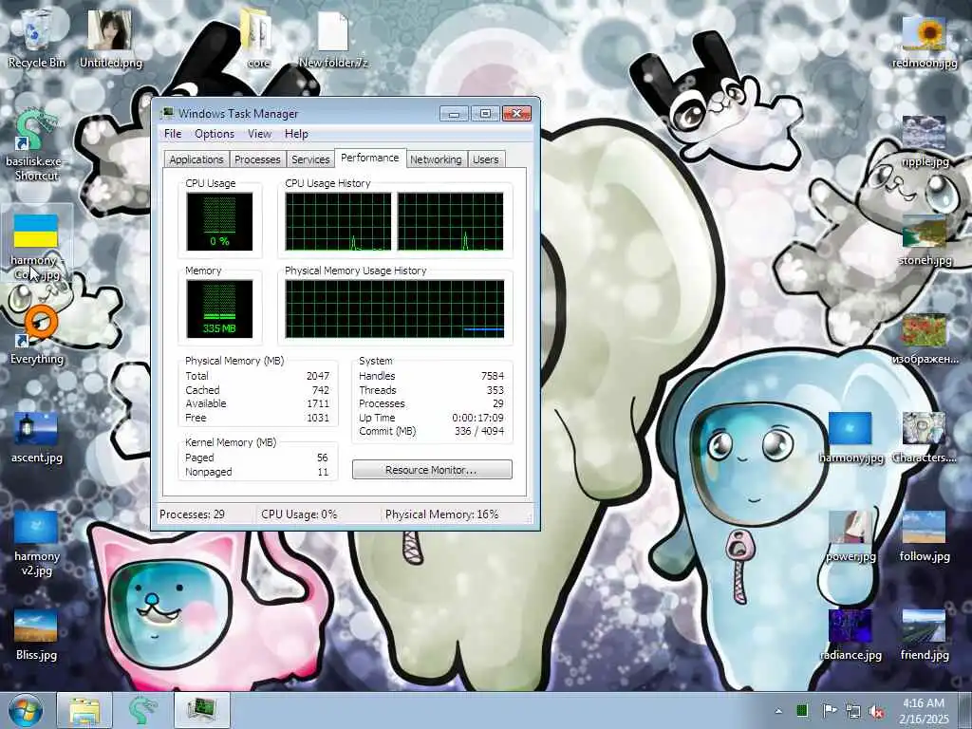Click the status bar Processes: 29

pos(192,514)
